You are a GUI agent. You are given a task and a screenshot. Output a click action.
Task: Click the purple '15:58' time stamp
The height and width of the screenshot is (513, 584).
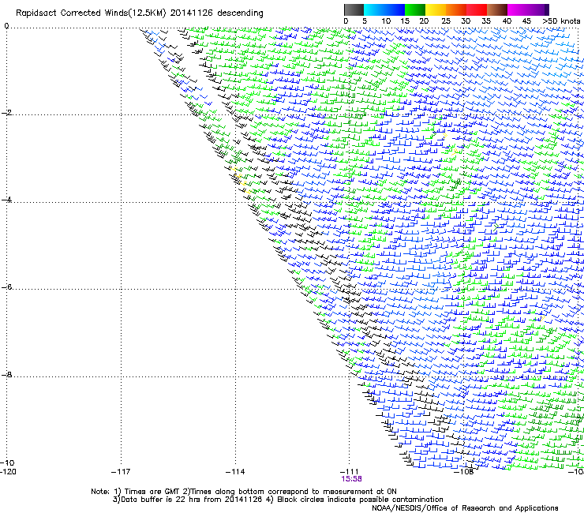[x=351, y=479]
